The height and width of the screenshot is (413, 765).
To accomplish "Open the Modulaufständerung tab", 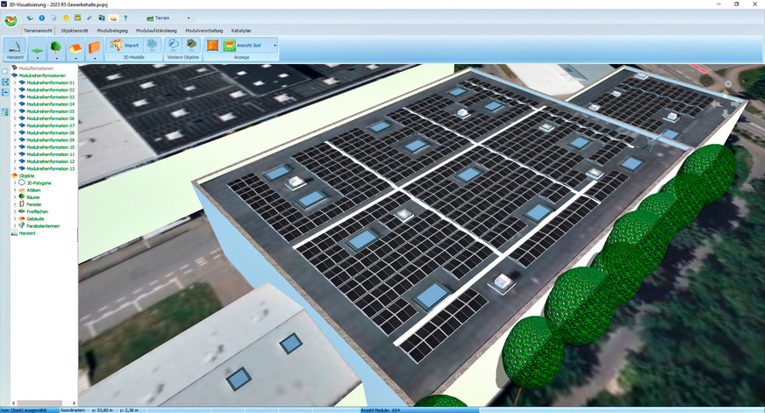I will (x=156, y=30).
